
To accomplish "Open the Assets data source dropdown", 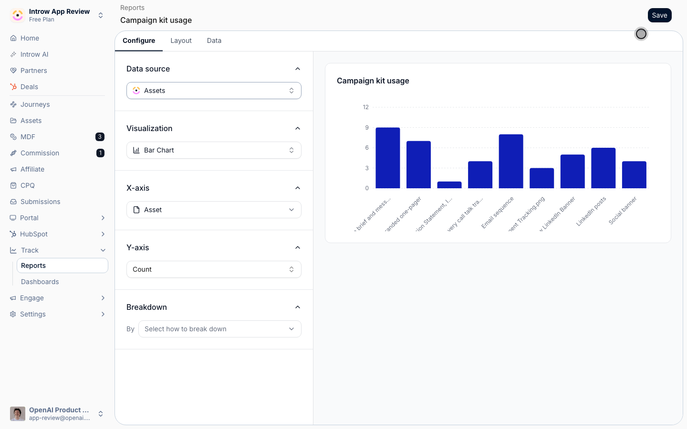I will (214, 91).
